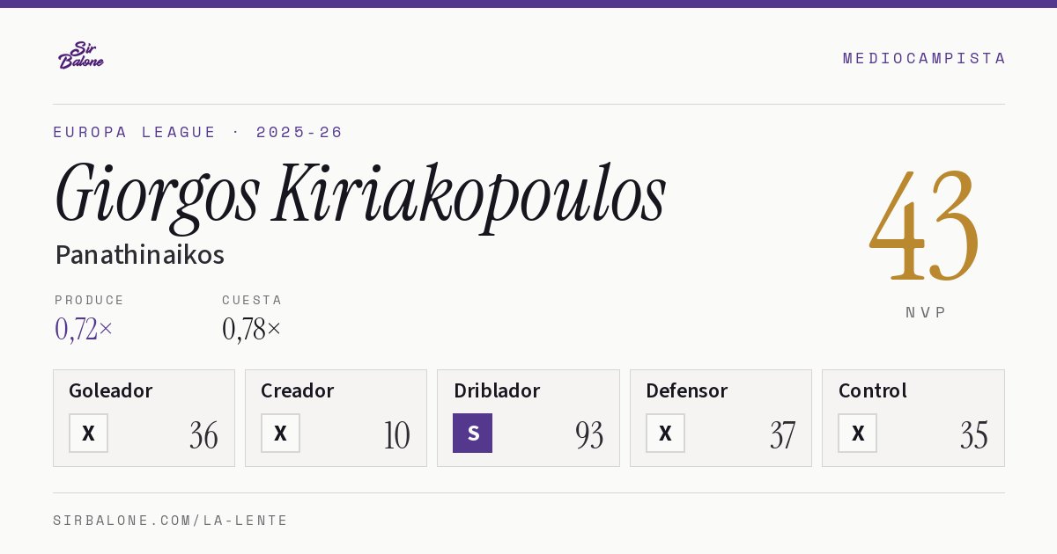This screenshot has width=1057, height=554.
Task: Click the X grade badge under Control
Action: [x=857, y=434]
